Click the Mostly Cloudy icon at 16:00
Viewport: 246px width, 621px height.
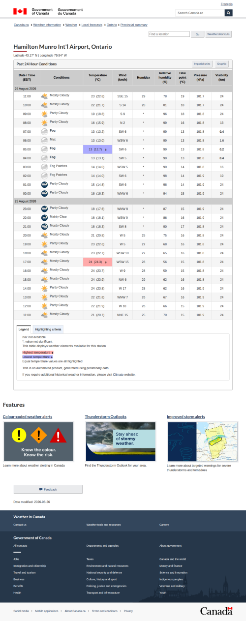[44, 270]
